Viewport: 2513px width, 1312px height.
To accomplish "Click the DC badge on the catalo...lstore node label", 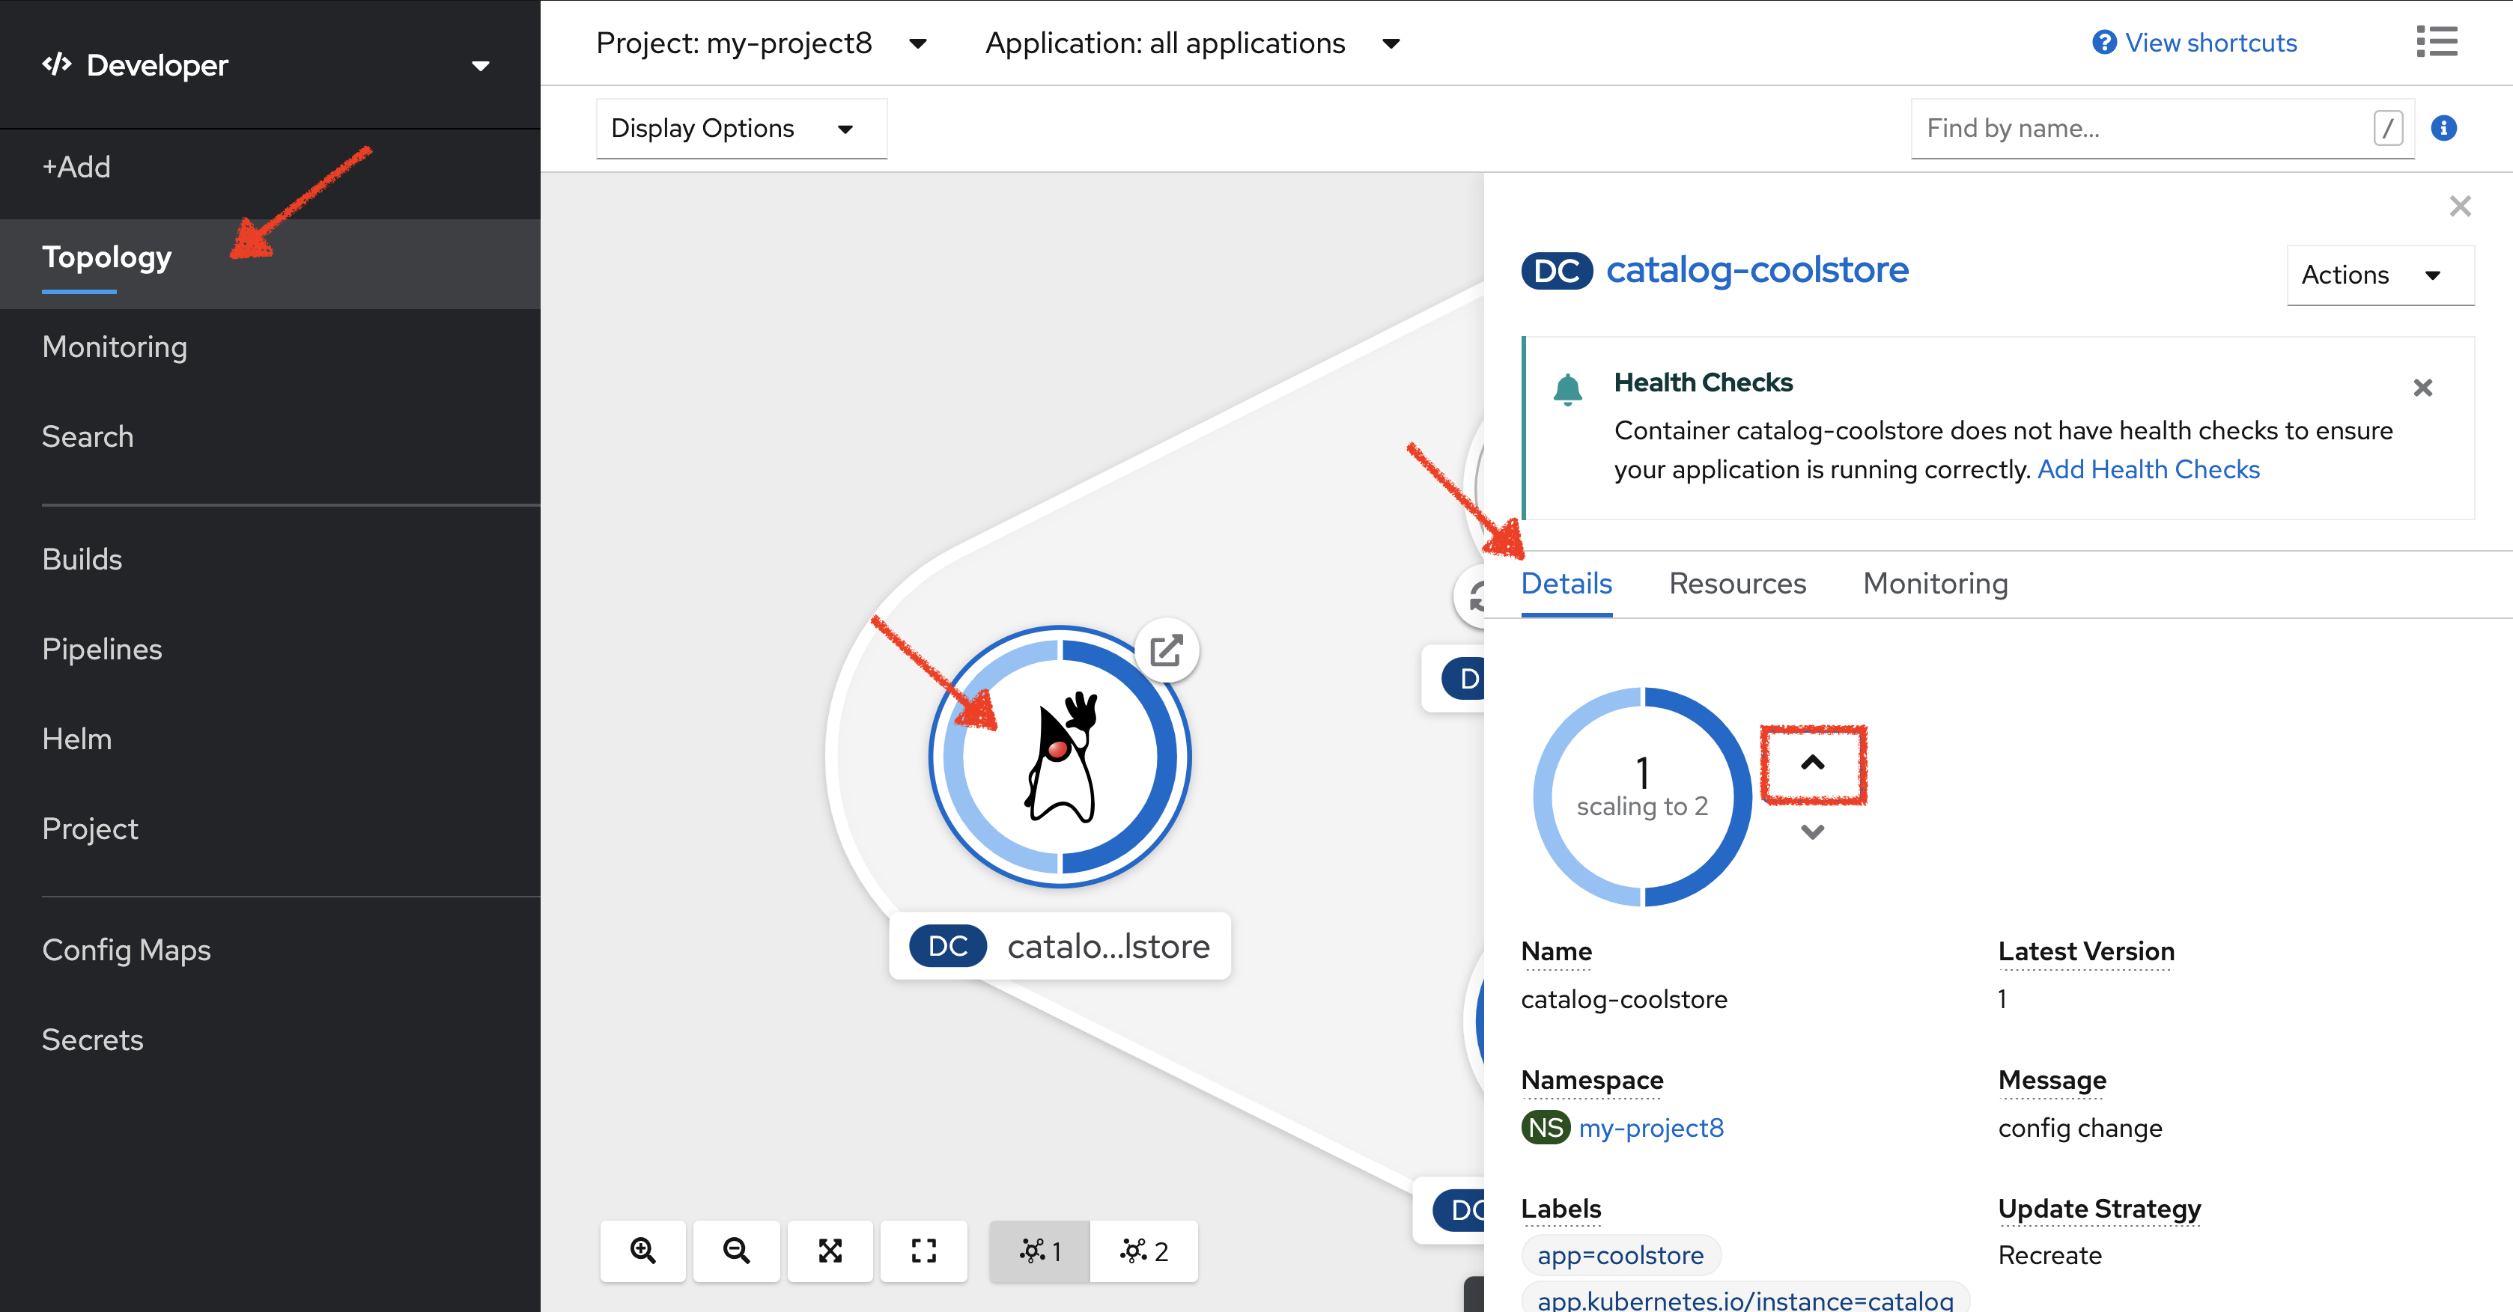I will 947,945.
